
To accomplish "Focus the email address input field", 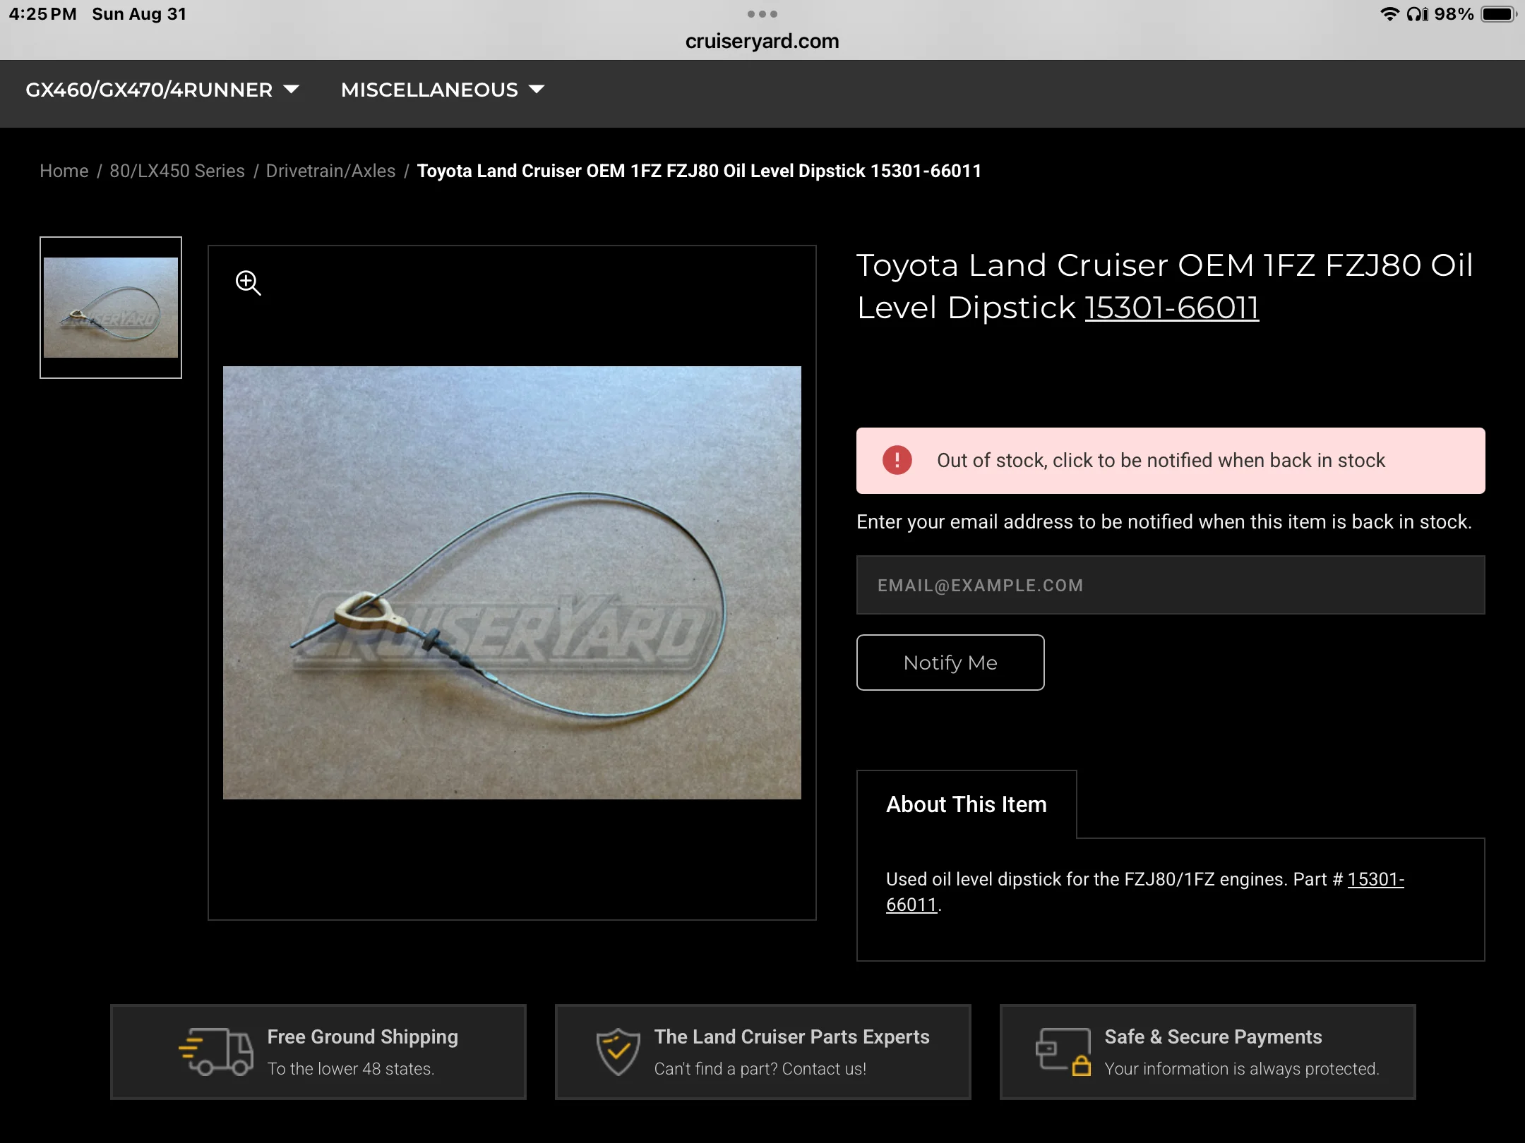I will coord(1170,585).
